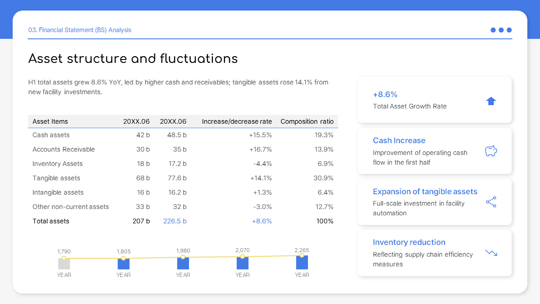
Task: Click the Composition ratio column header
Action: [307, 121]
